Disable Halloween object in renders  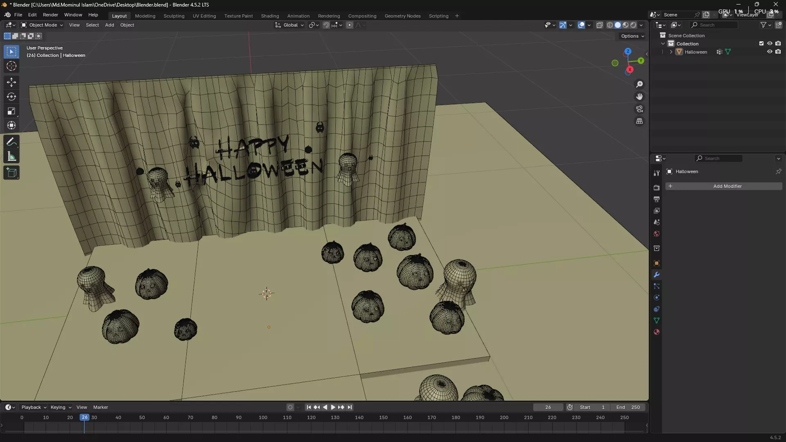click(778, 52)
